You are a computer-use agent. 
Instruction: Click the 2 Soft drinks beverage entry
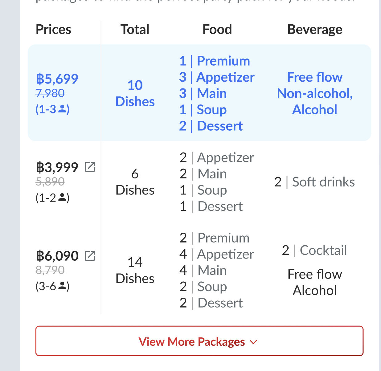tap(314, 182)
